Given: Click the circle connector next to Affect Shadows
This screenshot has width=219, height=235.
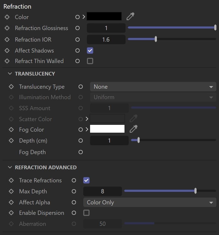Looking at the screenshot, I should (78, 51).
